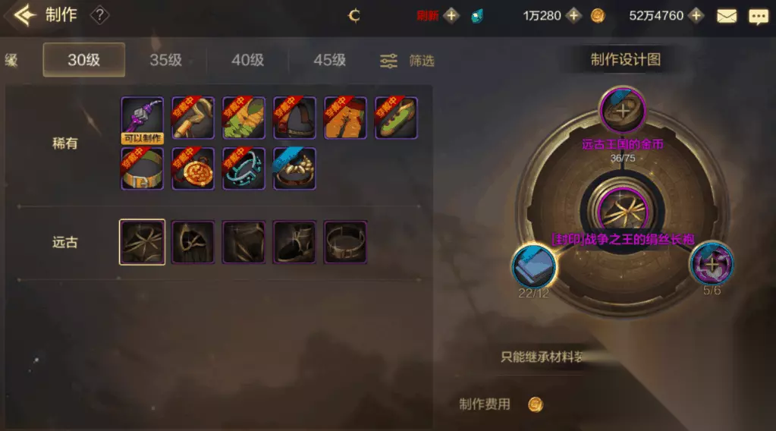Open the question mark help icon
776x431 pixels.
click(x=99, y=15)
